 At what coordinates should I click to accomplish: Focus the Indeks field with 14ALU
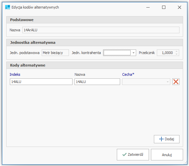tap(41, 82)
